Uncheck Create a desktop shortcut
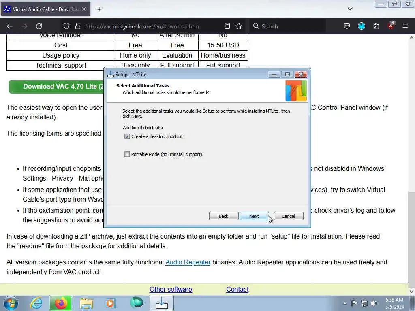The width and height of the screenshot is (415, 311). [x=127, y=136]
